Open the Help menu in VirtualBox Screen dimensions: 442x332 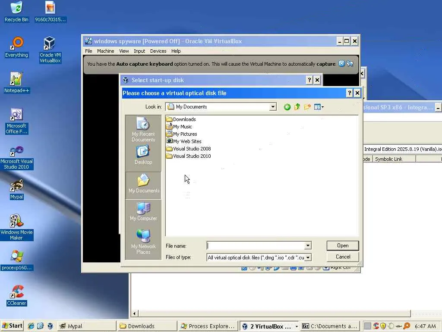176,51
